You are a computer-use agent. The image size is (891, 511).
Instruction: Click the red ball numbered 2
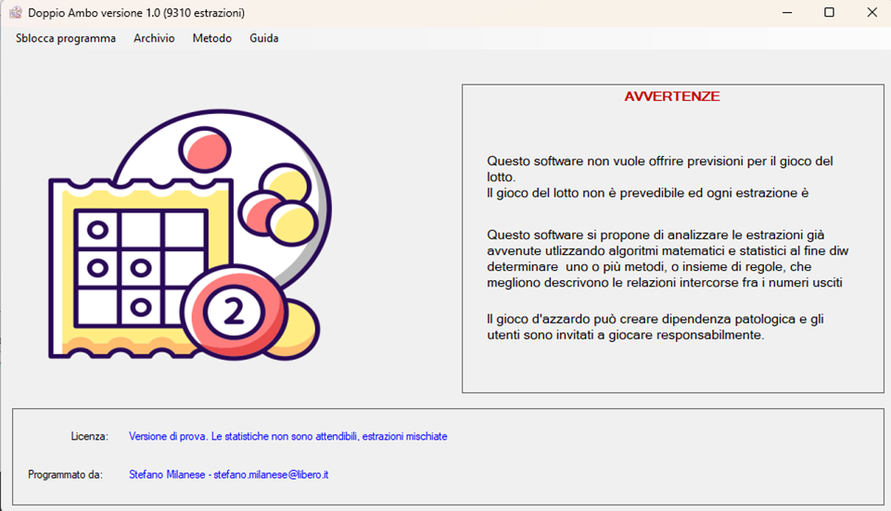click(x=234, y=312)
